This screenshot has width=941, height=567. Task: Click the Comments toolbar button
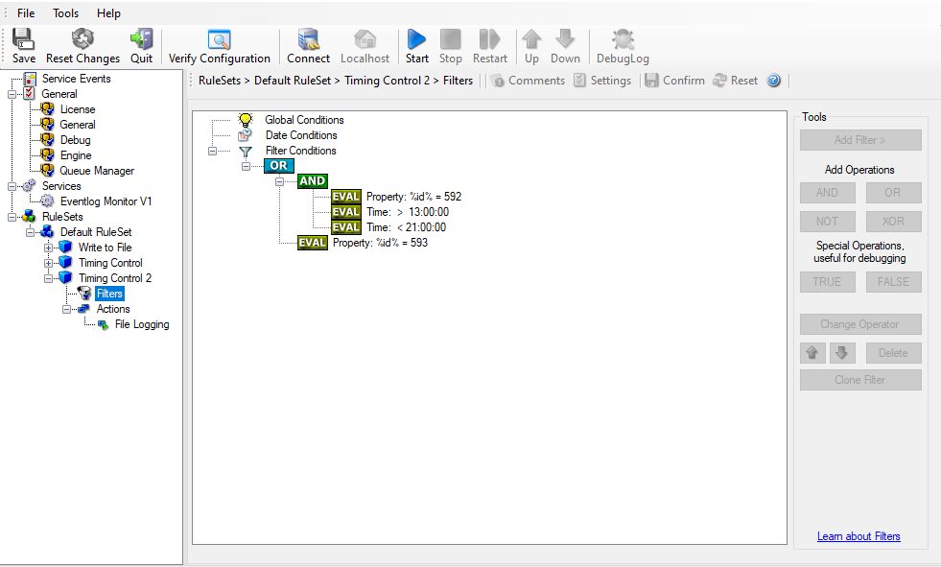pyautogui.click(x=528, y=81)
